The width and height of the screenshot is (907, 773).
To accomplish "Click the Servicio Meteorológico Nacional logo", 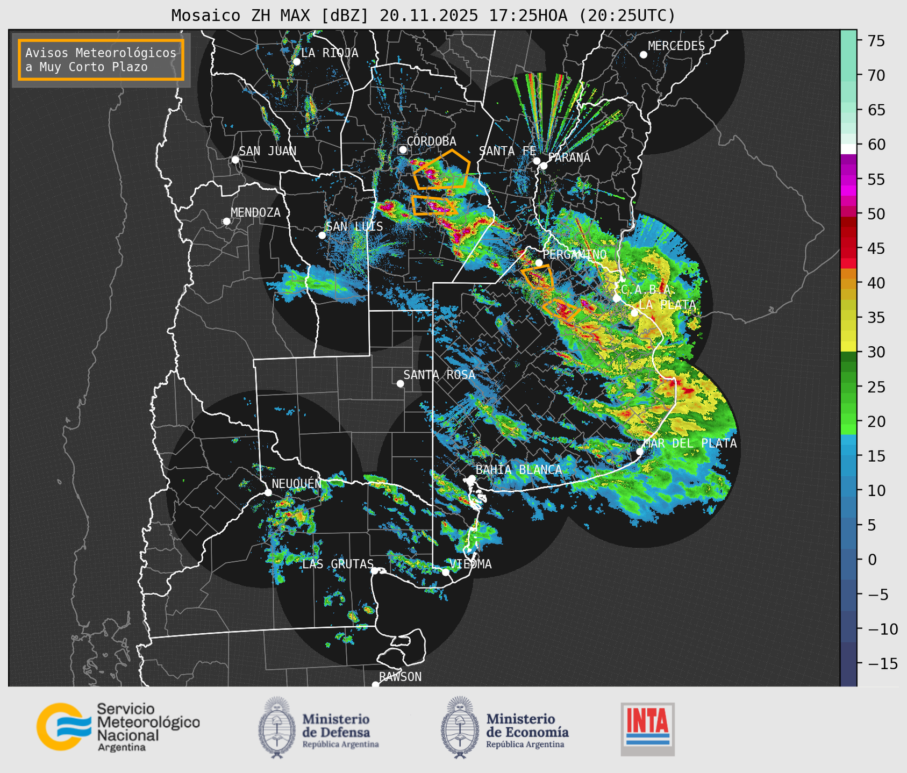I will [x=118, y=727].
